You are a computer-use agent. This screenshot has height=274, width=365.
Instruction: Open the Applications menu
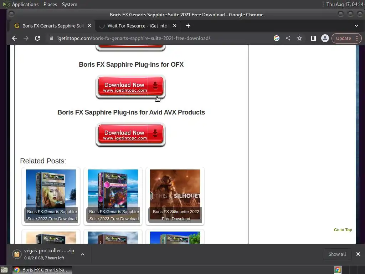(25, 4)
